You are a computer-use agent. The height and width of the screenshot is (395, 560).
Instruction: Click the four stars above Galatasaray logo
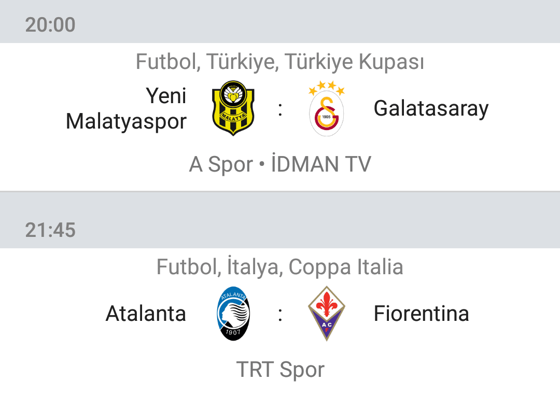(327, 88)
